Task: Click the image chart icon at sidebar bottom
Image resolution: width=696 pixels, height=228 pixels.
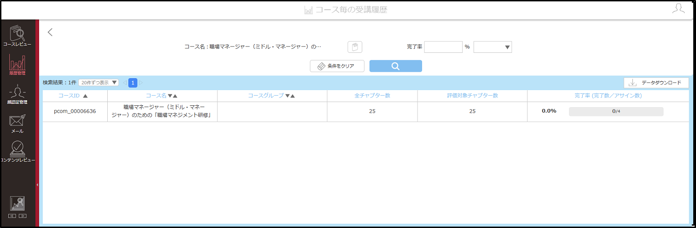Action: [x=17, y=203]
